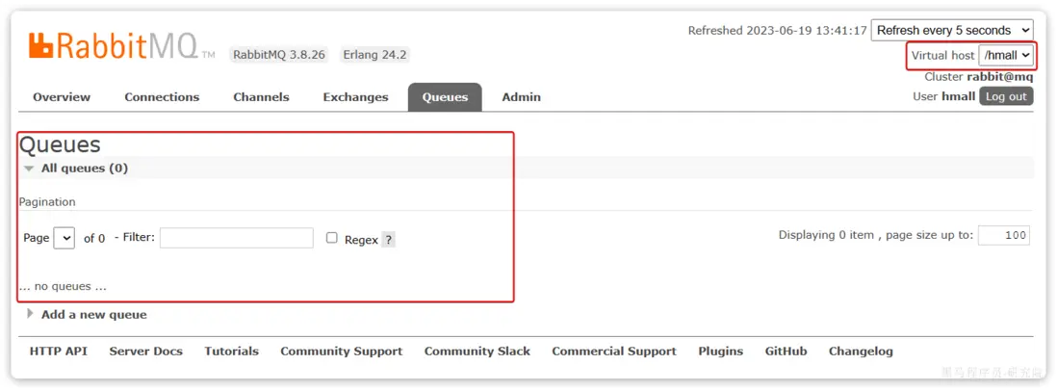
Task: Open the Admin tab
Action: [521, 97]
